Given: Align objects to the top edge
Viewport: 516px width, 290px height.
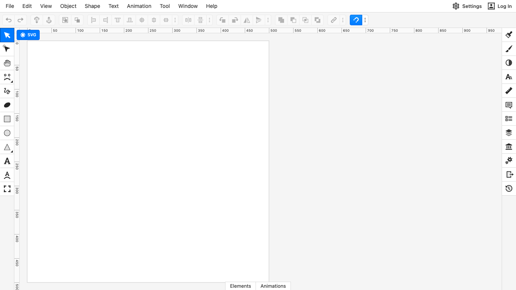Looking at the screenshot, I should point(117,20).
